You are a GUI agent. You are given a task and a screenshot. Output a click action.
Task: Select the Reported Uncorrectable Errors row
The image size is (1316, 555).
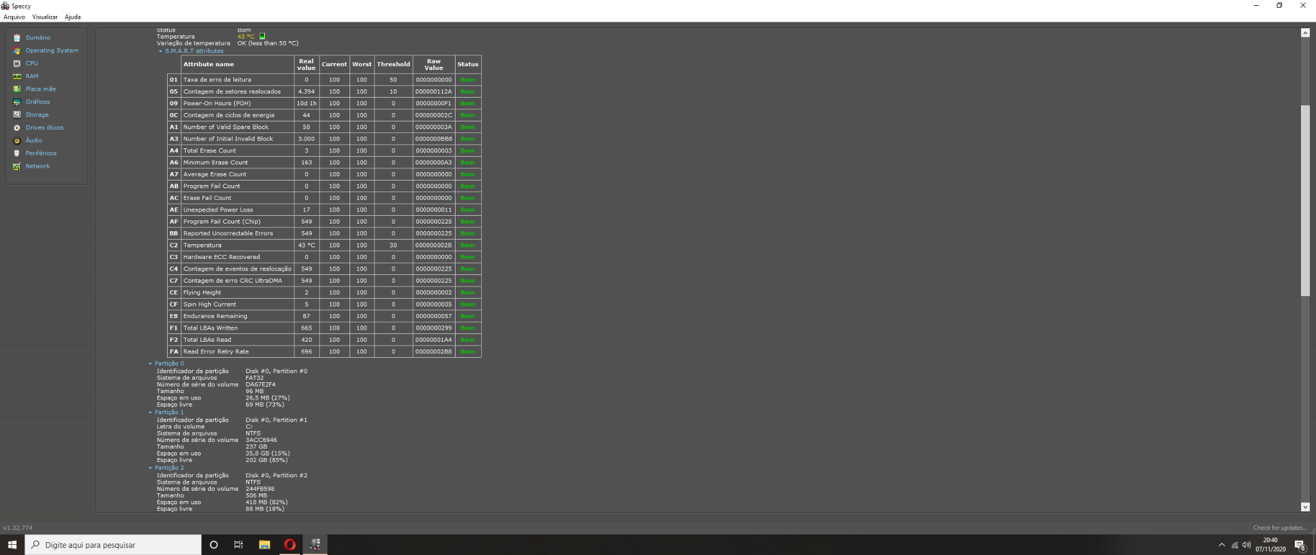[324, 234]
